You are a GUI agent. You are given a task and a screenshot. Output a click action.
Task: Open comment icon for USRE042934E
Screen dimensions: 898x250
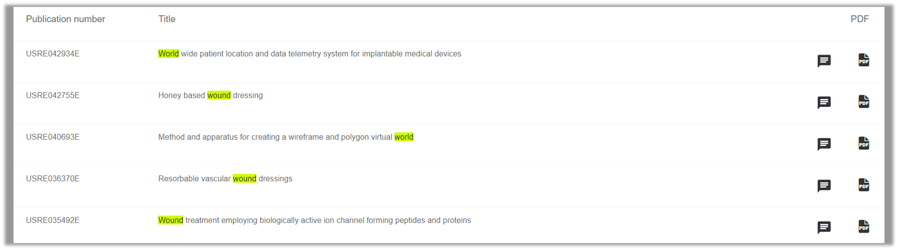point(824,61)
